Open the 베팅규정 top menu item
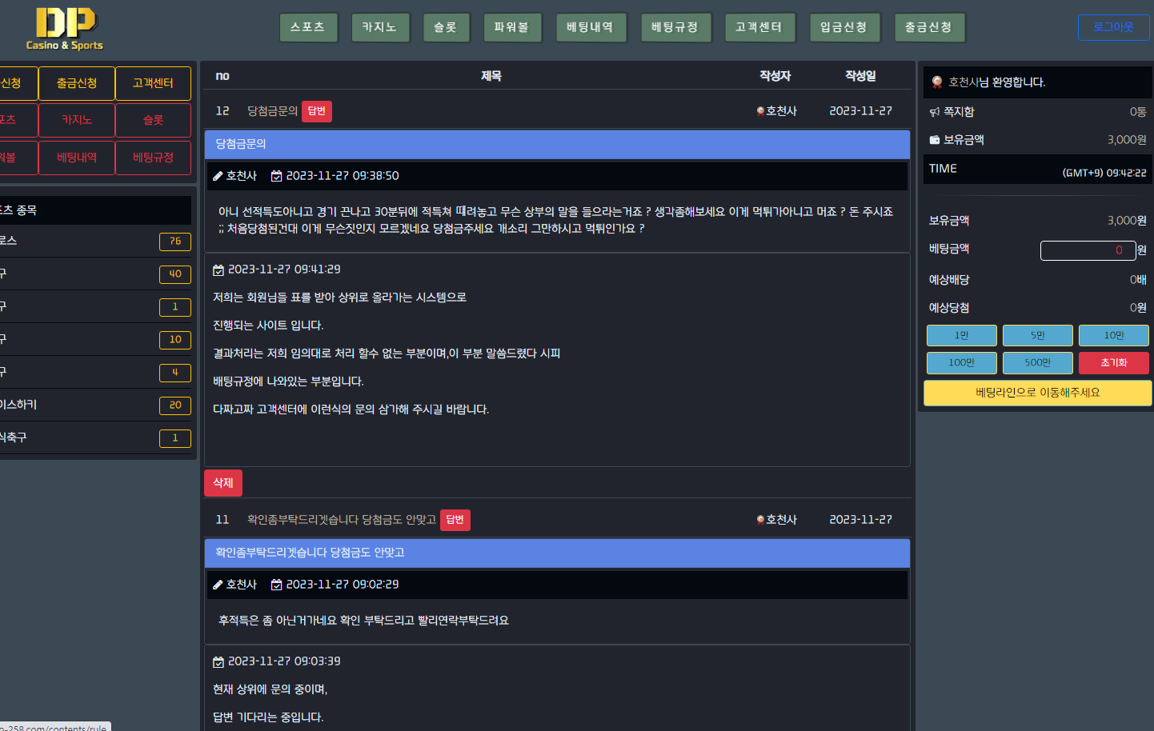Viewport: 1154px width, 731px height. (x=675, y=27)
